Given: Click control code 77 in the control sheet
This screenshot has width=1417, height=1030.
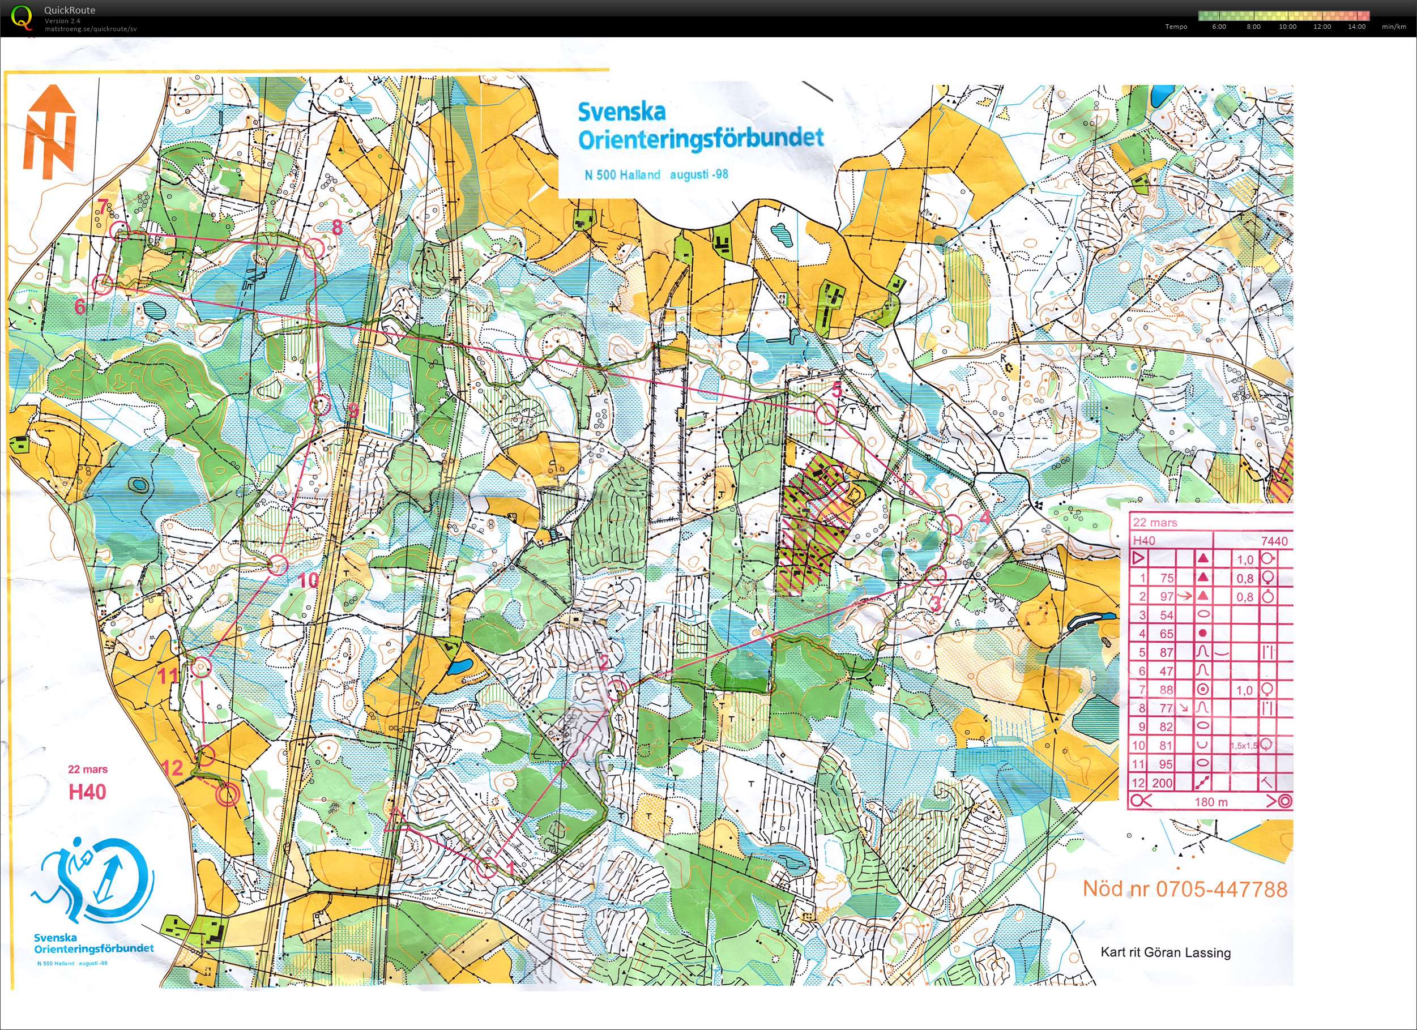Looking at the screenshot, I should tap(1167, 708).
